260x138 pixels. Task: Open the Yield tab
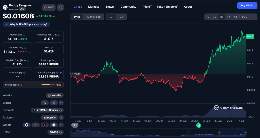147,7
